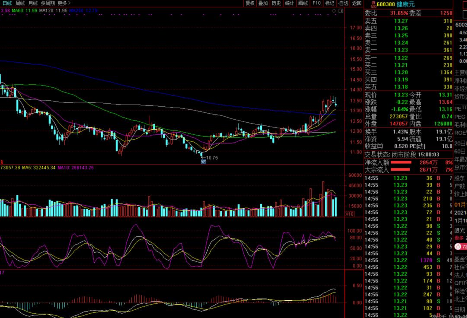Open the 多周期 multi-period view
This screenshot has height=318, width=467.
point(48,3)
